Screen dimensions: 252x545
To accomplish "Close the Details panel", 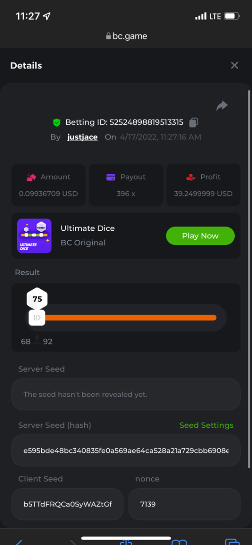I will coord(234,65).
